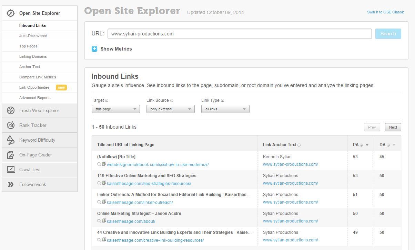The height and width of the screenshot is (250, 415).
Task: Click the Next pagination button
Action: [393, 127]
